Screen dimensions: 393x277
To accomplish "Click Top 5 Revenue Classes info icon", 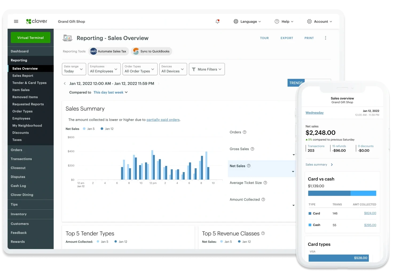I will pyautogui.click(x=263, y=233).
